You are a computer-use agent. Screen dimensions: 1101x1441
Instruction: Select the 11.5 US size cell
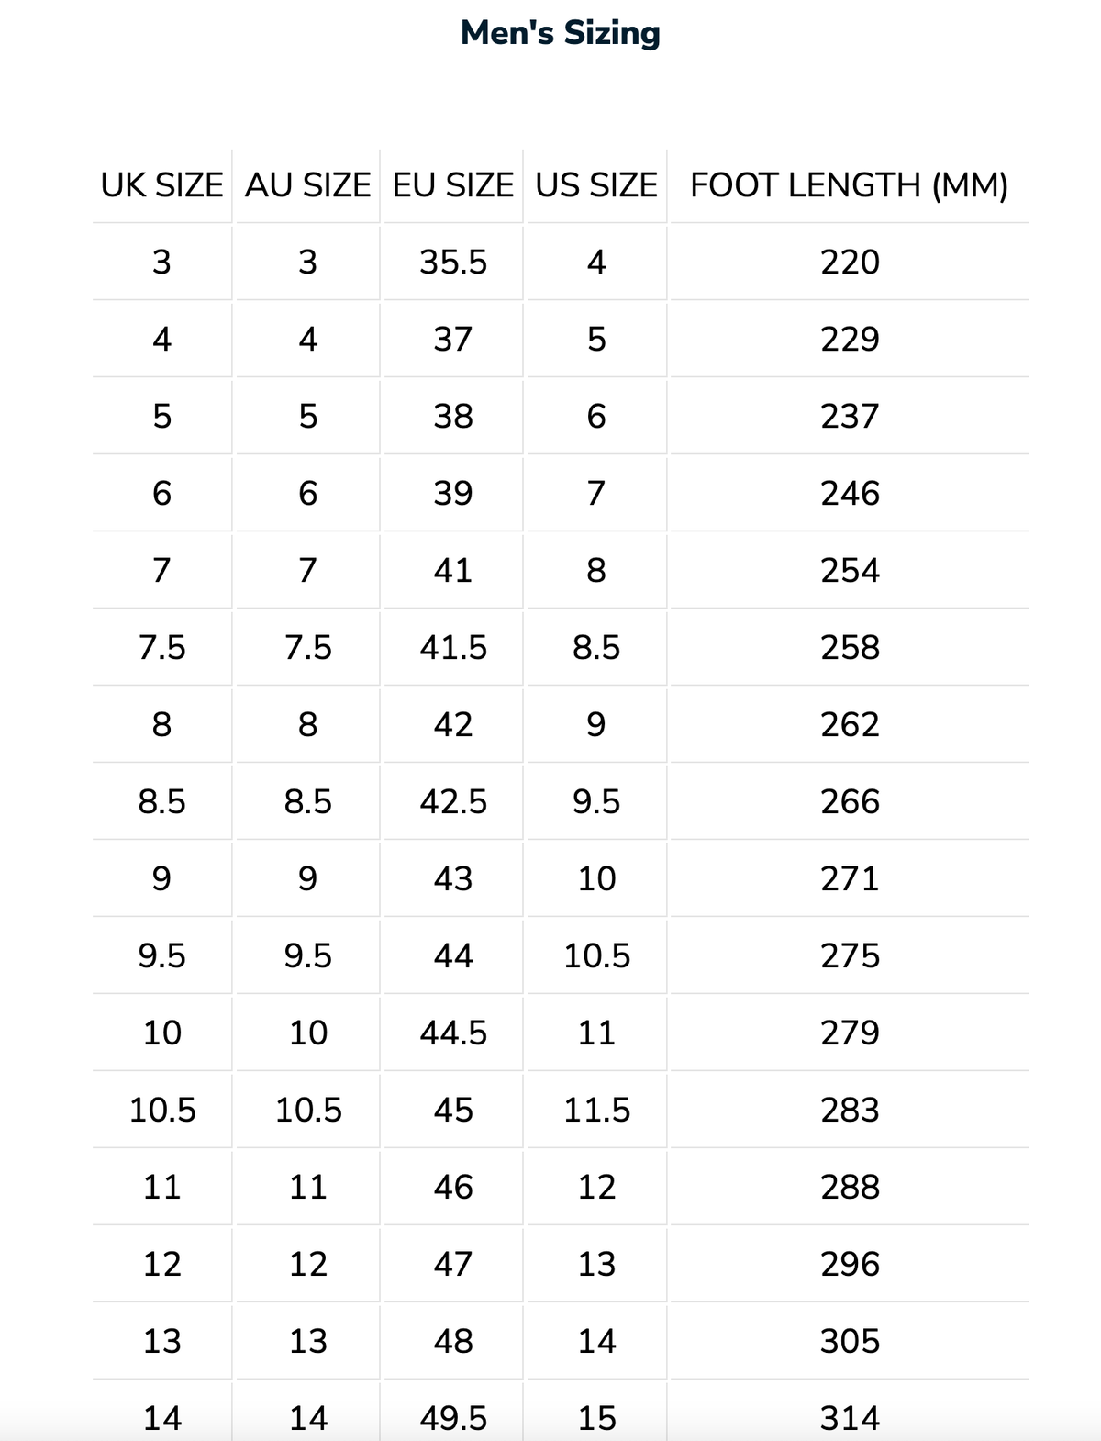click(x=596, y=1111)
